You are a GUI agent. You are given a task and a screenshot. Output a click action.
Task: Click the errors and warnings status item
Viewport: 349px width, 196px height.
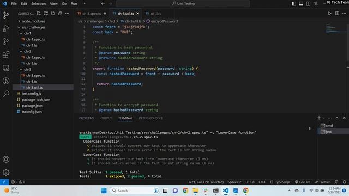coord(18,182)
